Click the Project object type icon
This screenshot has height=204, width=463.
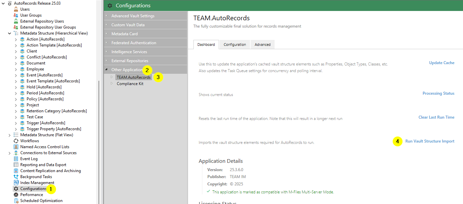coord(22,105)
